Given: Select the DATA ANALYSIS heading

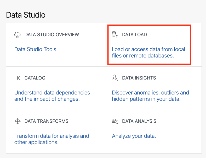Looking at the screenshot, I should point(139,121).
